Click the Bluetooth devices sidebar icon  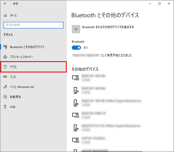pos(5,47)
